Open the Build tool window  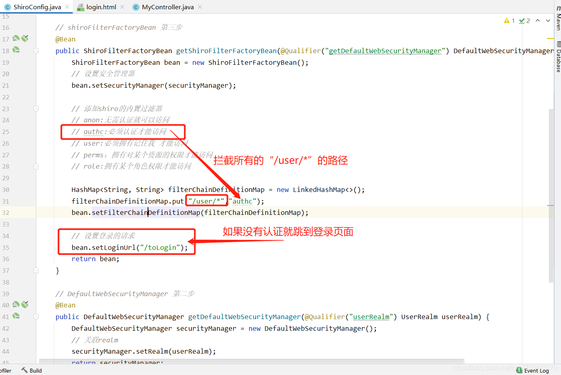32,371
